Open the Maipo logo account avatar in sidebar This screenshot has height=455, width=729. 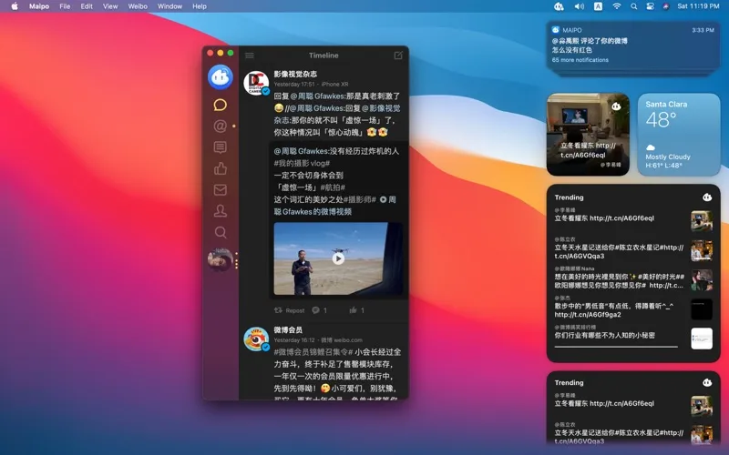[221, 77]
